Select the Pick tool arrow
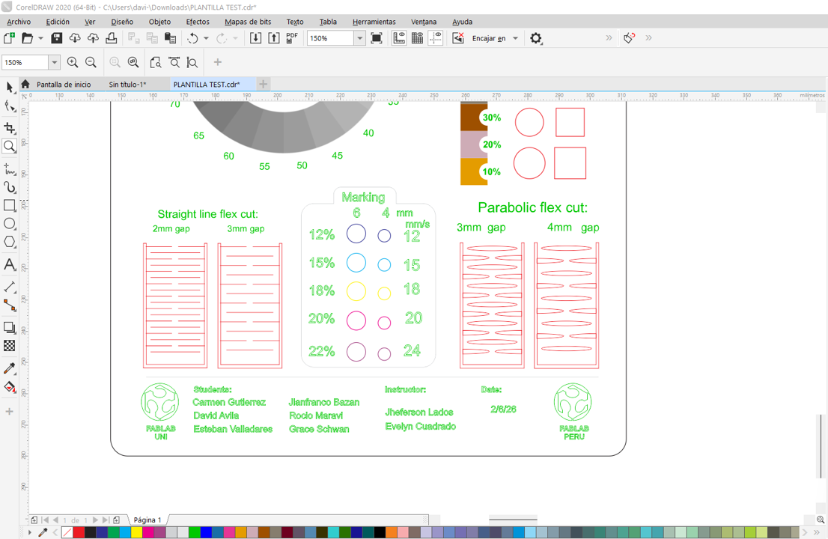 (x=10, y=87)
